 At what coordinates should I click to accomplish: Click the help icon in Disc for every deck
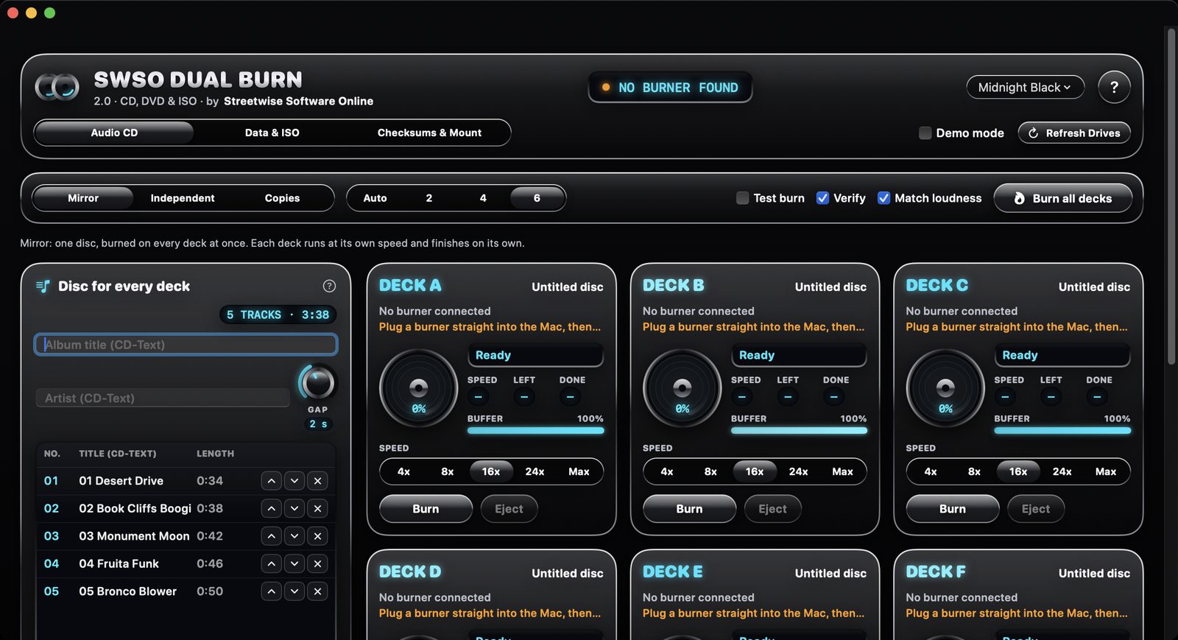pos(329,286)
